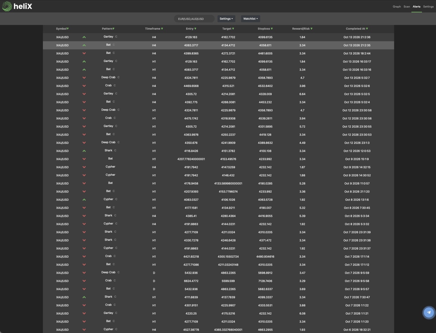Select the Alerts tab
This screenshot has height=333, width=436.
[x=417, y=7]
